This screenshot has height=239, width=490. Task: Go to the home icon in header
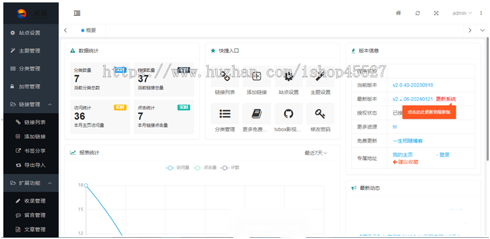coord(398,13)
